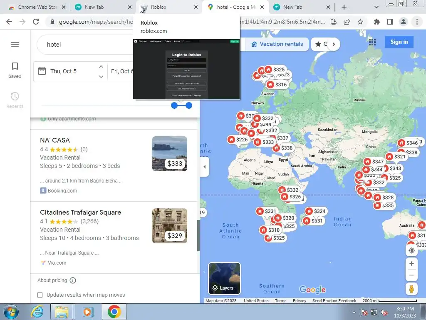Show hidden icons arrow in system tray

354,312
